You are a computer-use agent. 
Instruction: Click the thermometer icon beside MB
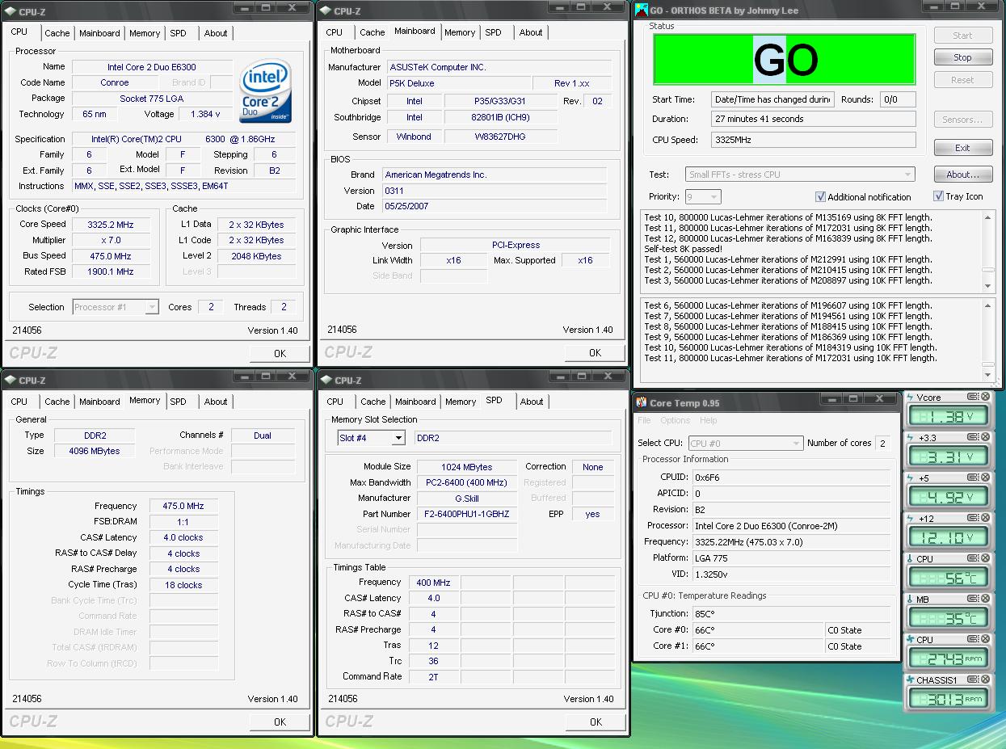[910, 600]
